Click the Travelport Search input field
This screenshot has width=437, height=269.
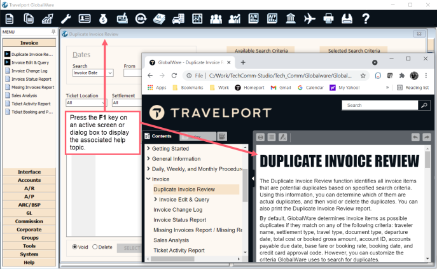coord(380,106)
